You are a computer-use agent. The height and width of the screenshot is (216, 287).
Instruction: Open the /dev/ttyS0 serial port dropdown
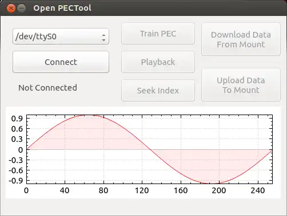[61, 36]
